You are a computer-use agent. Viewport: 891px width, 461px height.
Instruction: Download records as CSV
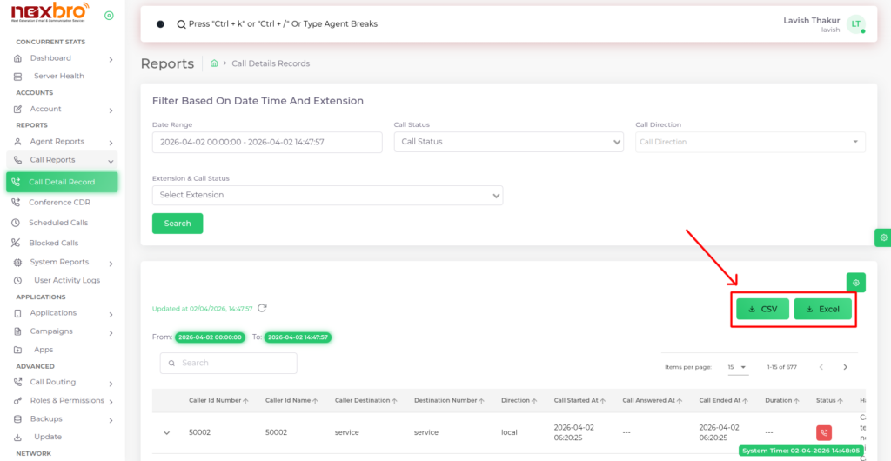[762, 309]
